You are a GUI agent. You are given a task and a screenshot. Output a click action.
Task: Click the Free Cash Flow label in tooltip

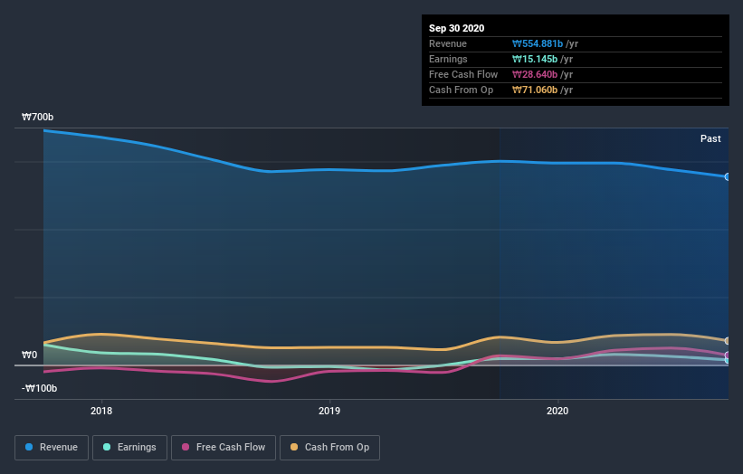(463, 74)
